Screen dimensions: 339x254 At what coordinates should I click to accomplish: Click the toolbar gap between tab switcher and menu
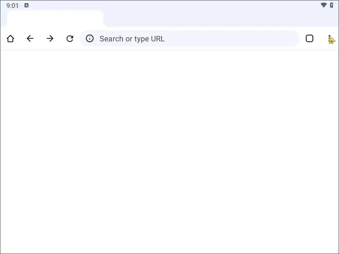pyautogui.click(x=320, y=39)
